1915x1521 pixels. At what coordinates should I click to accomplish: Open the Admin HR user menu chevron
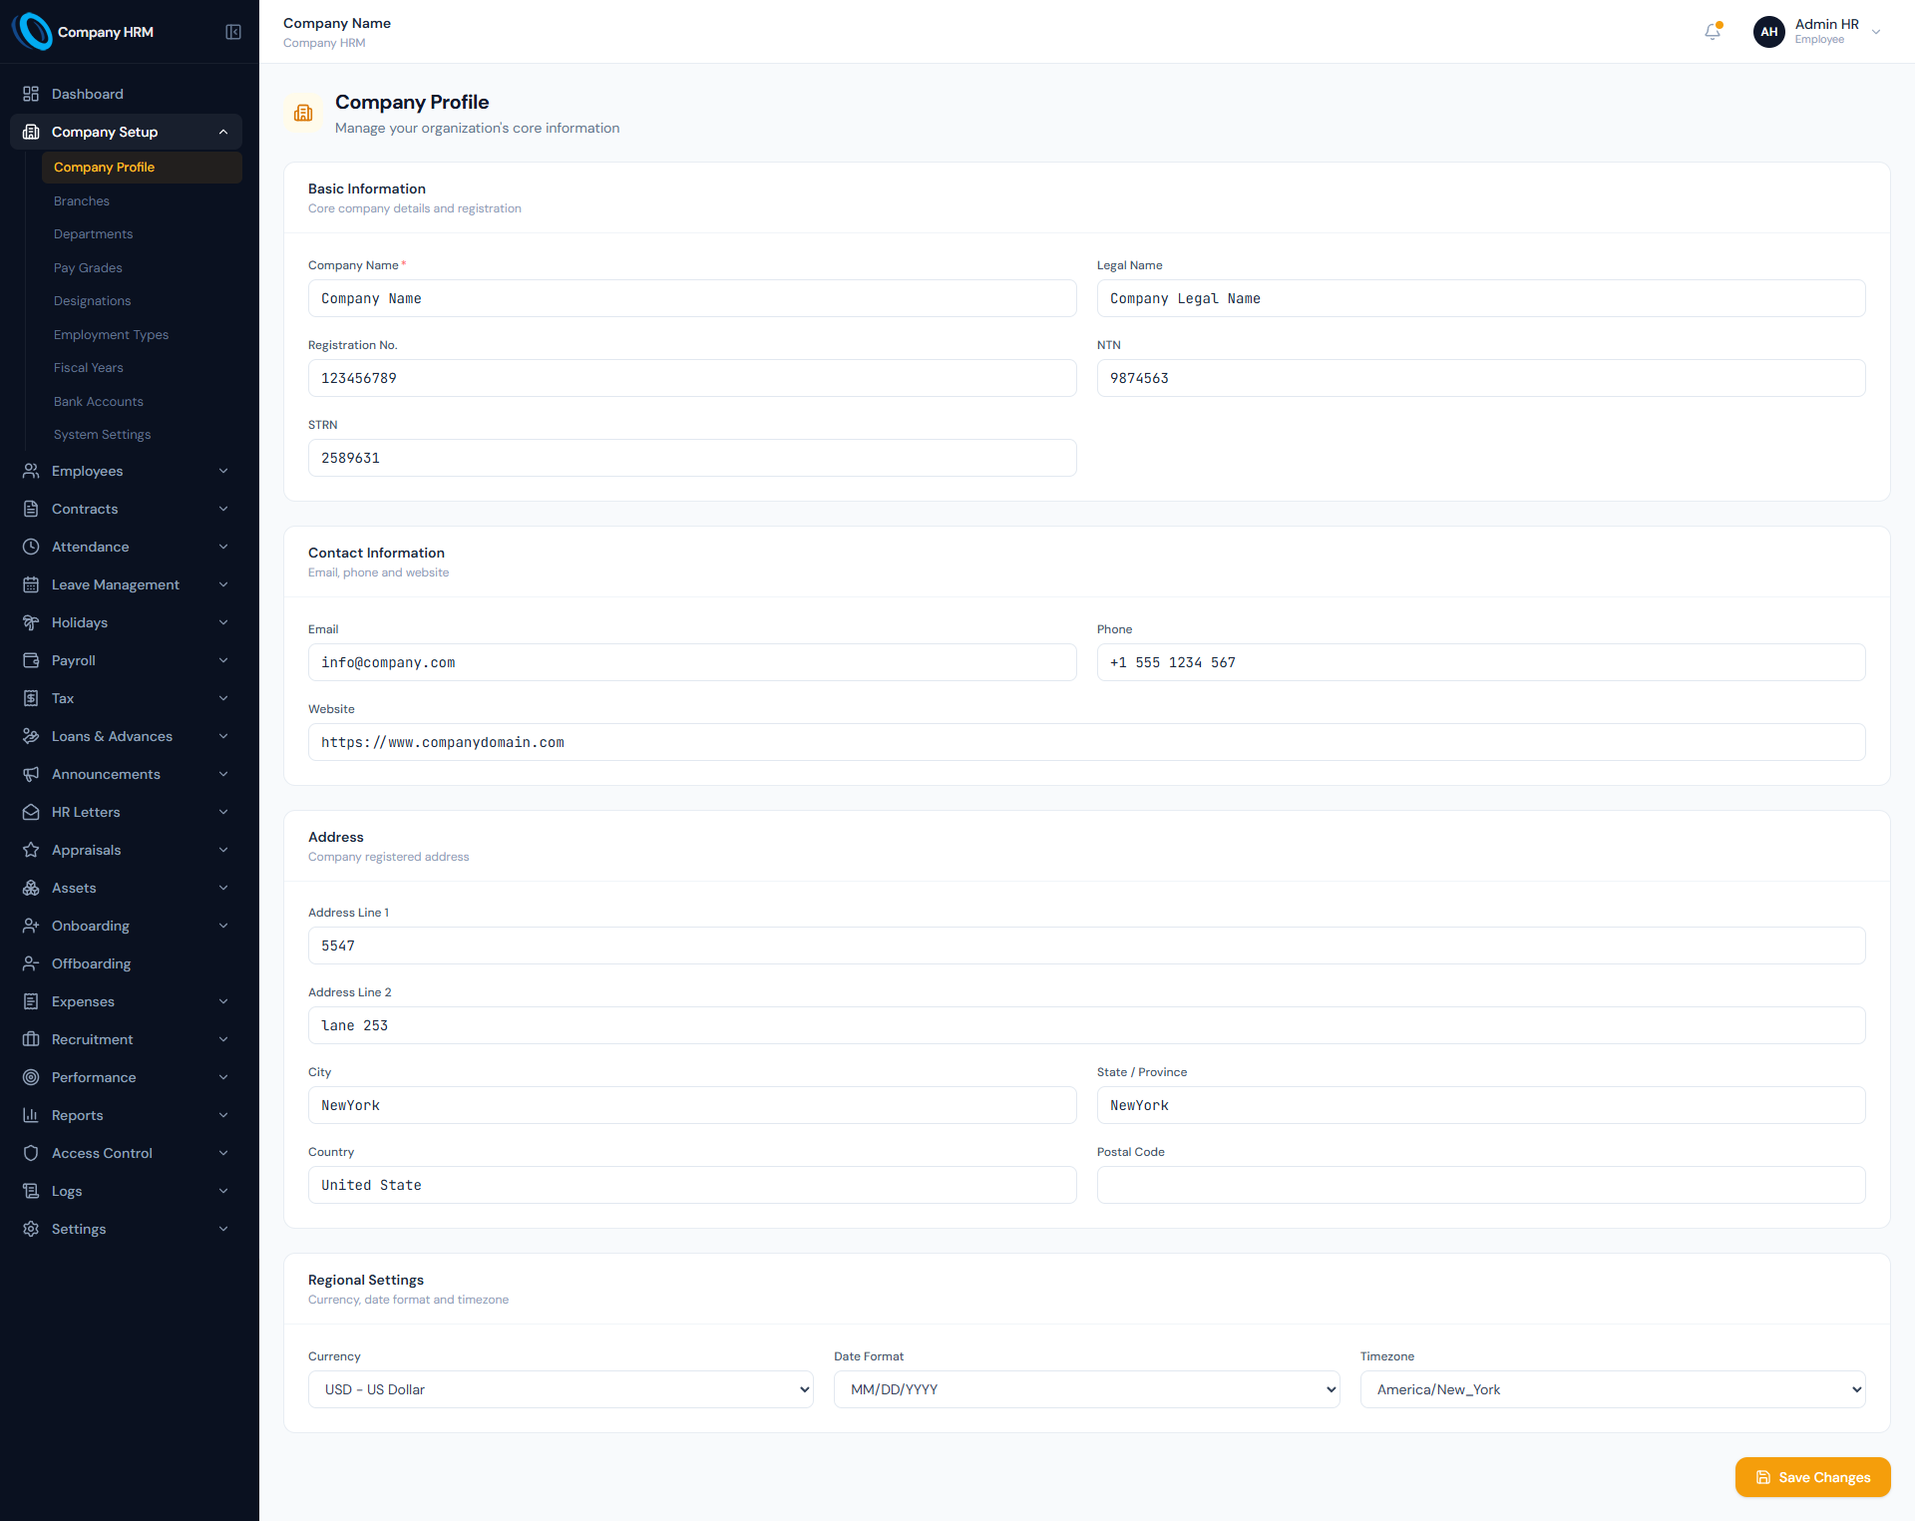click(x=1876, y=32)
